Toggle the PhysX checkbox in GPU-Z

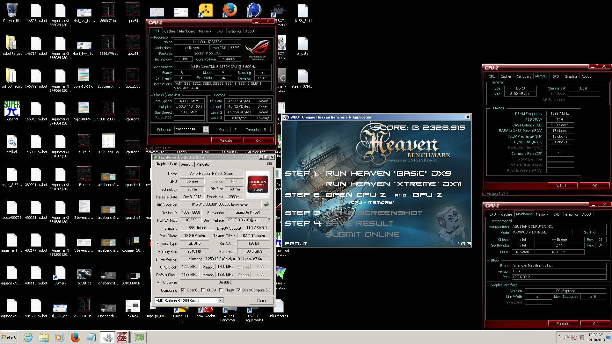[x=221, y=290]
